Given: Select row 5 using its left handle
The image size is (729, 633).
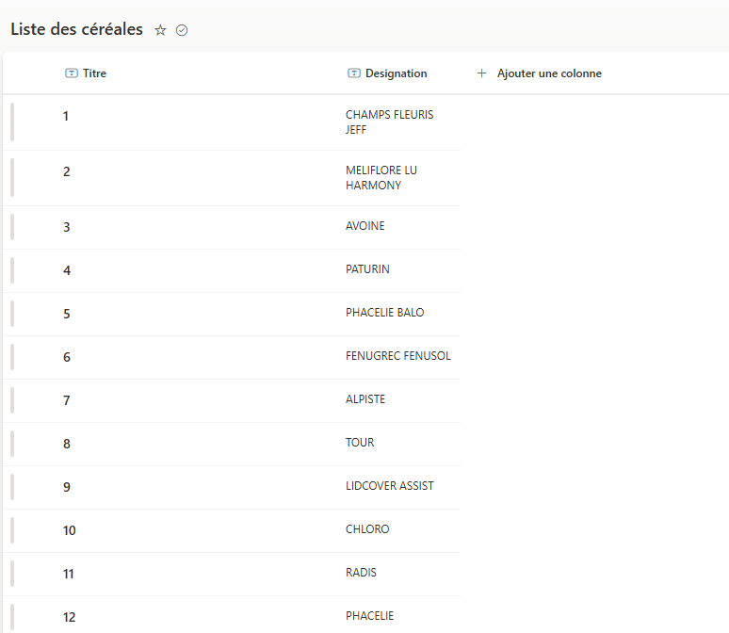Looking at the screenshot, I should tap(12, 314).
